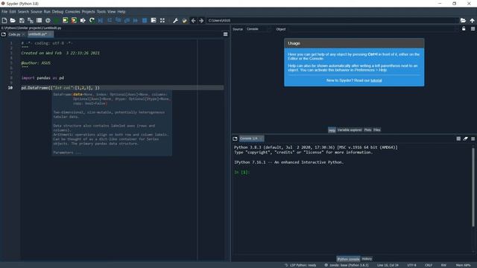Change to parent directory up arrow
477x268 pixels.
(x=472, y=20)
